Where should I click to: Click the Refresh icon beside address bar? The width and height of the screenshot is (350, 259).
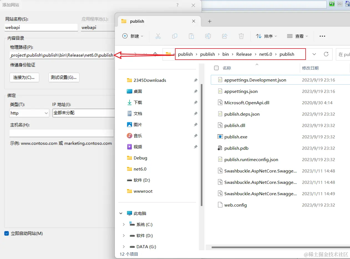click(326, 54)
